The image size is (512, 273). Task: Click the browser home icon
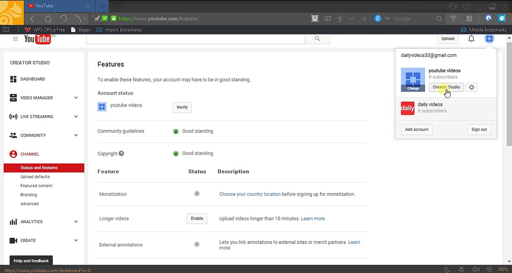point(48,19)
